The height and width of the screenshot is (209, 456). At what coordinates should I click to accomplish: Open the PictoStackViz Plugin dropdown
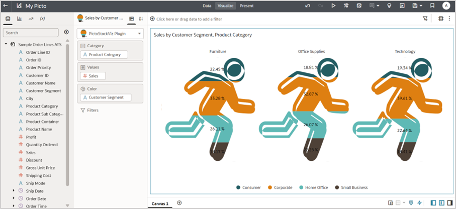click(110, 34)
